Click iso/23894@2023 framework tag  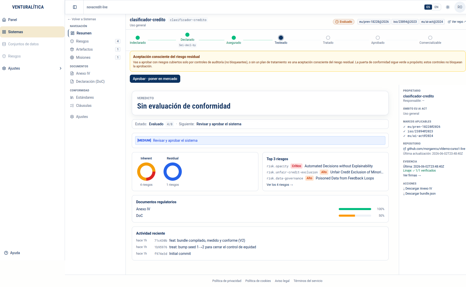(405, 22)
